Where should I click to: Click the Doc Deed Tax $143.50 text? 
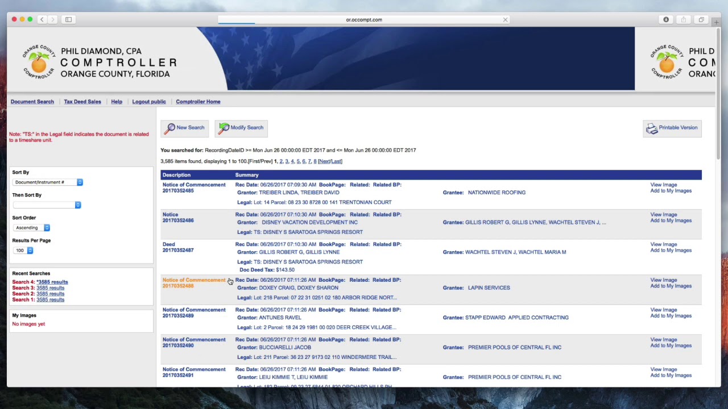(x=267, y=270)
